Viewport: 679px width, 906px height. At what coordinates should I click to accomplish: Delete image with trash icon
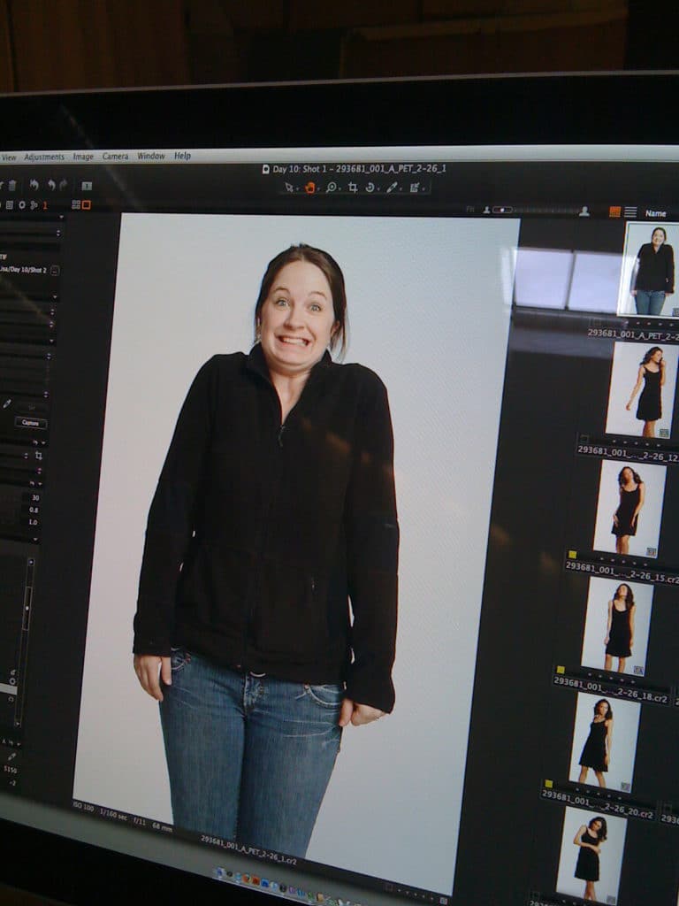point(12,186)
